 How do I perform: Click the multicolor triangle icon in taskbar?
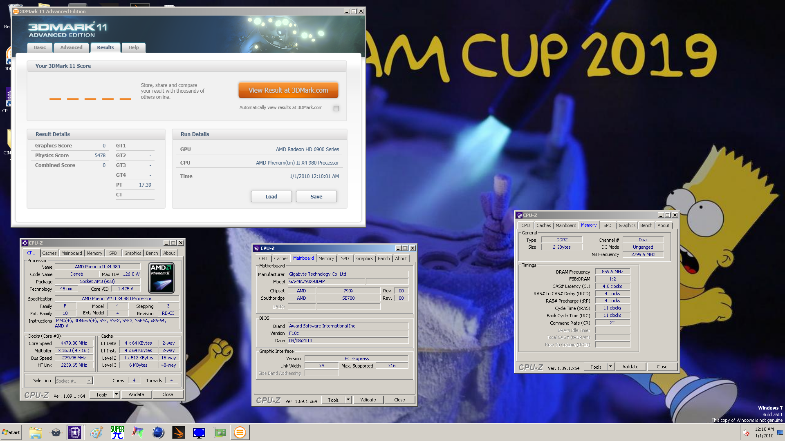click(138, 432)
